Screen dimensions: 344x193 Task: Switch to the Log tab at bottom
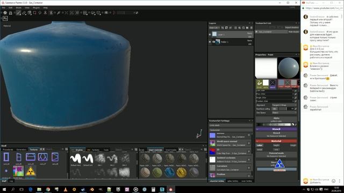(x=11, y=181)
